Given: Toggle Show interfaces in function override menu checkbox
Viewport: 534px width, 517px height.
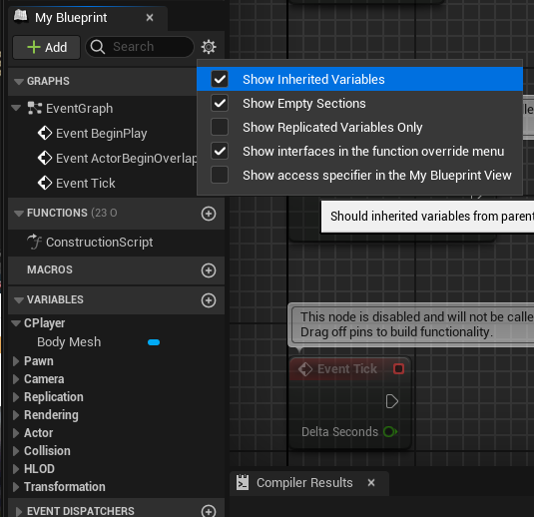Looking at the screenshot, I should pyautogui.click(x=220, y=151).
